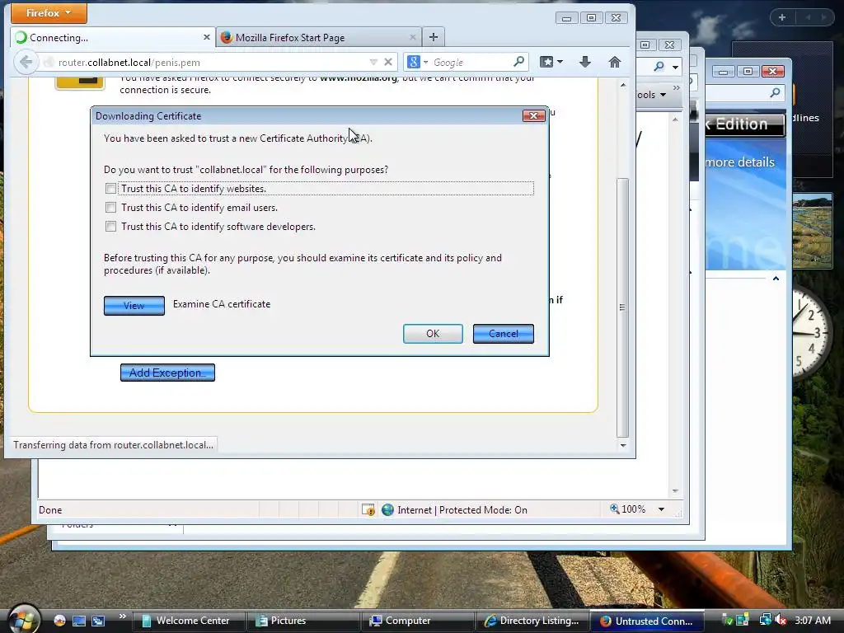Open Pictures window from taskbar
The height and width of the screenshot is (633, 844).
click(x=303, y=621)
